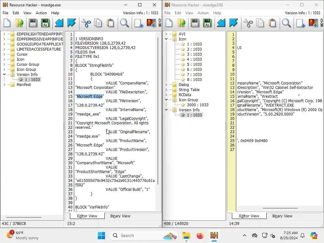Open Edit menu in msedge.exe left window
Viewport: 324px width, 243px height.
16,13
